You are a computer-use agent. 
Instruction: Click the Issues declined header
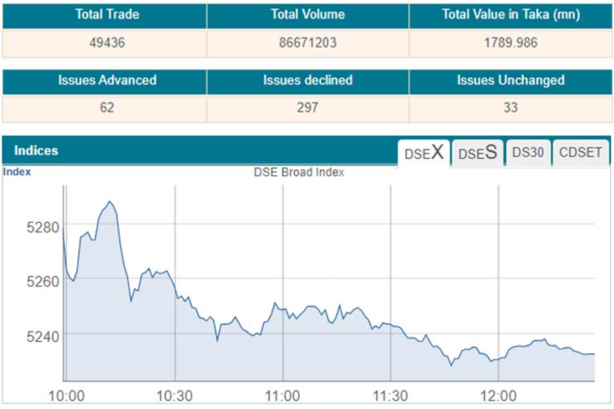point(308,80)
